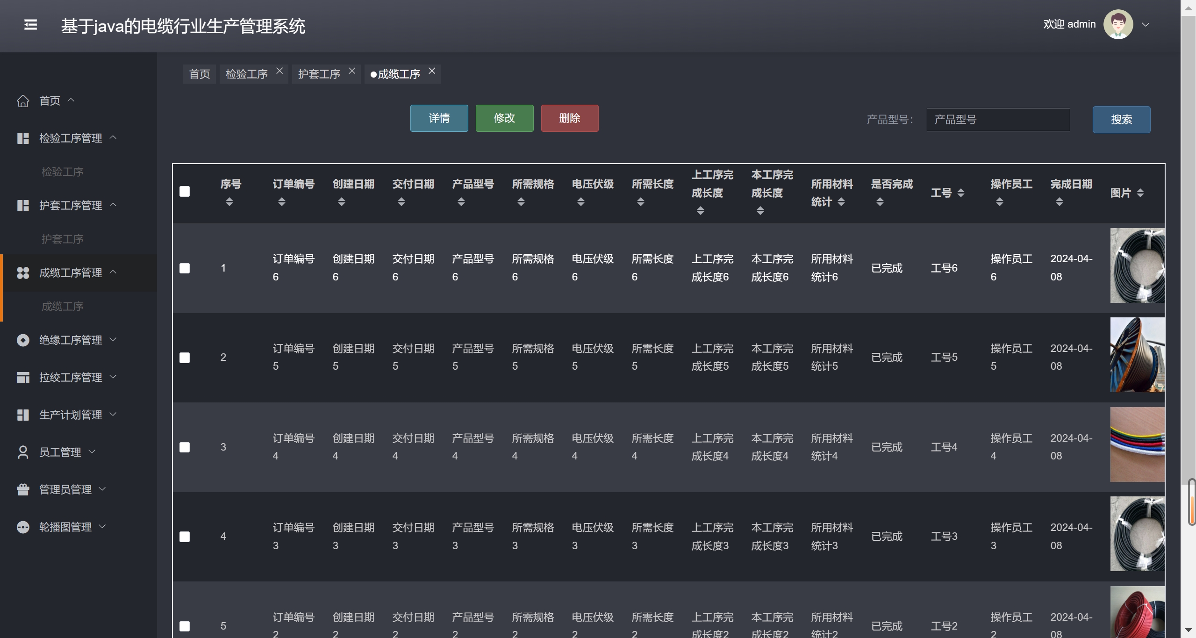Collapse the 首页 sidebar menu chevron
Image resolution: width=1196 pixels, height=638 pixels.
[71, 100]
